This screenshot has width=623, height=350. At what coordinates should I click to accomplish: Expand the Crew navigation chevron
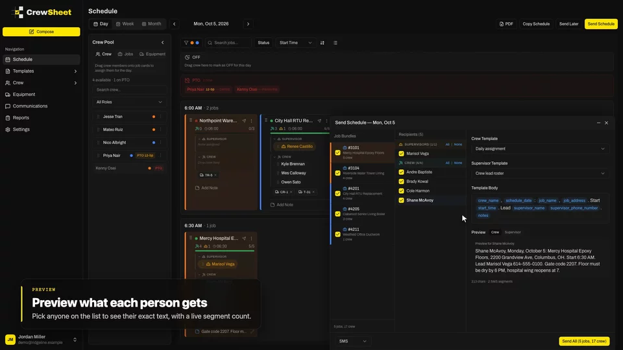click(x=75, y=83)
